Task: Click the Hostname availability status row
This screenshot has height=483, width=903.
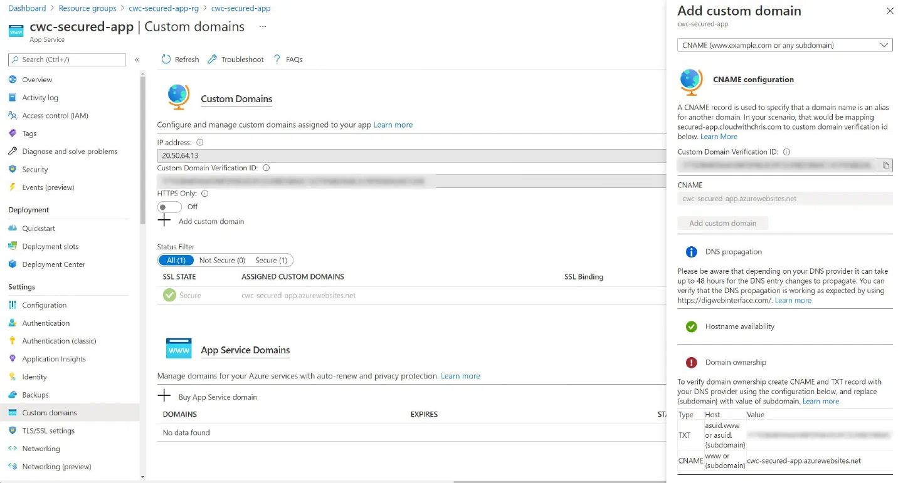Action: [x=784, y=326]
